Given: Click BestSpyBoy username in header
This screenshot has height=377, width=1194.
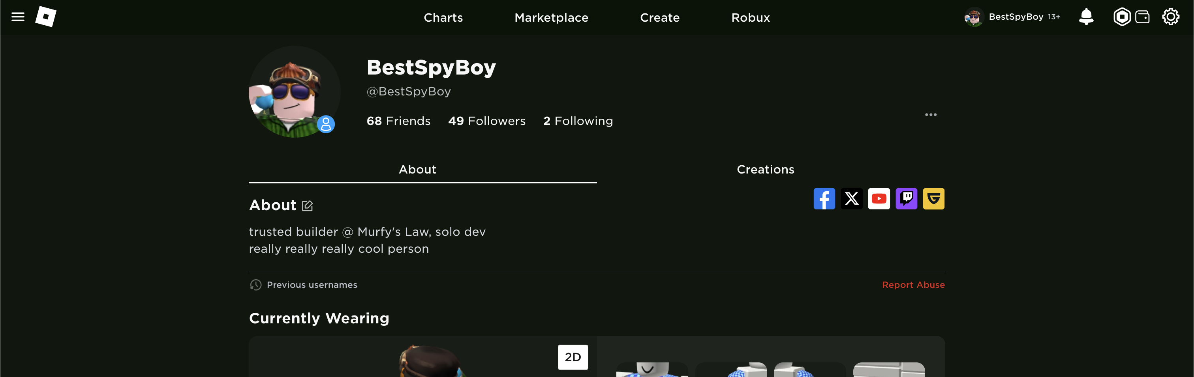Looking at the screenshot, I should click(x=1016, y=17).
